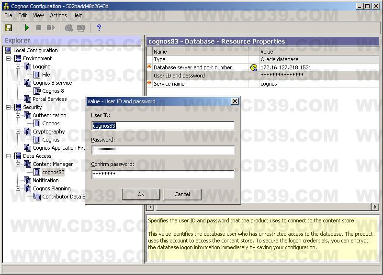Collapse the Authentication tree branch
This screenshot has height=275, width=383.
pyautogui.click(x=18, y=115)
